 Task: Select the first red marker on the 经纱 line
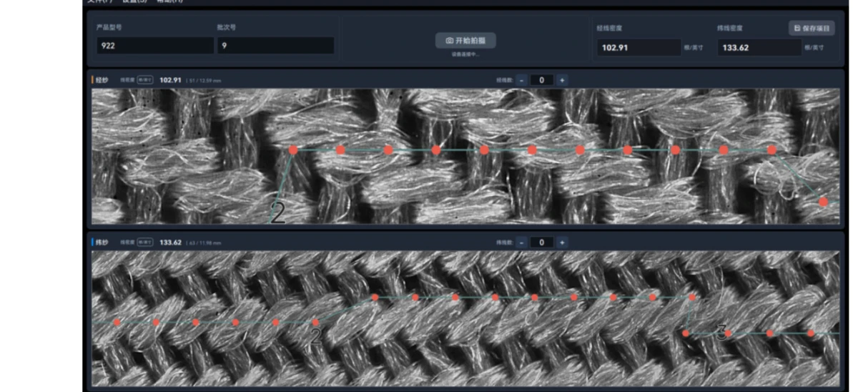pos(293,150)
